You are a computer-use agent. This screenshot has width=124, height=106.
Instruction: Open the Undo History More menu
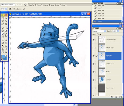[x=120, y=3]
